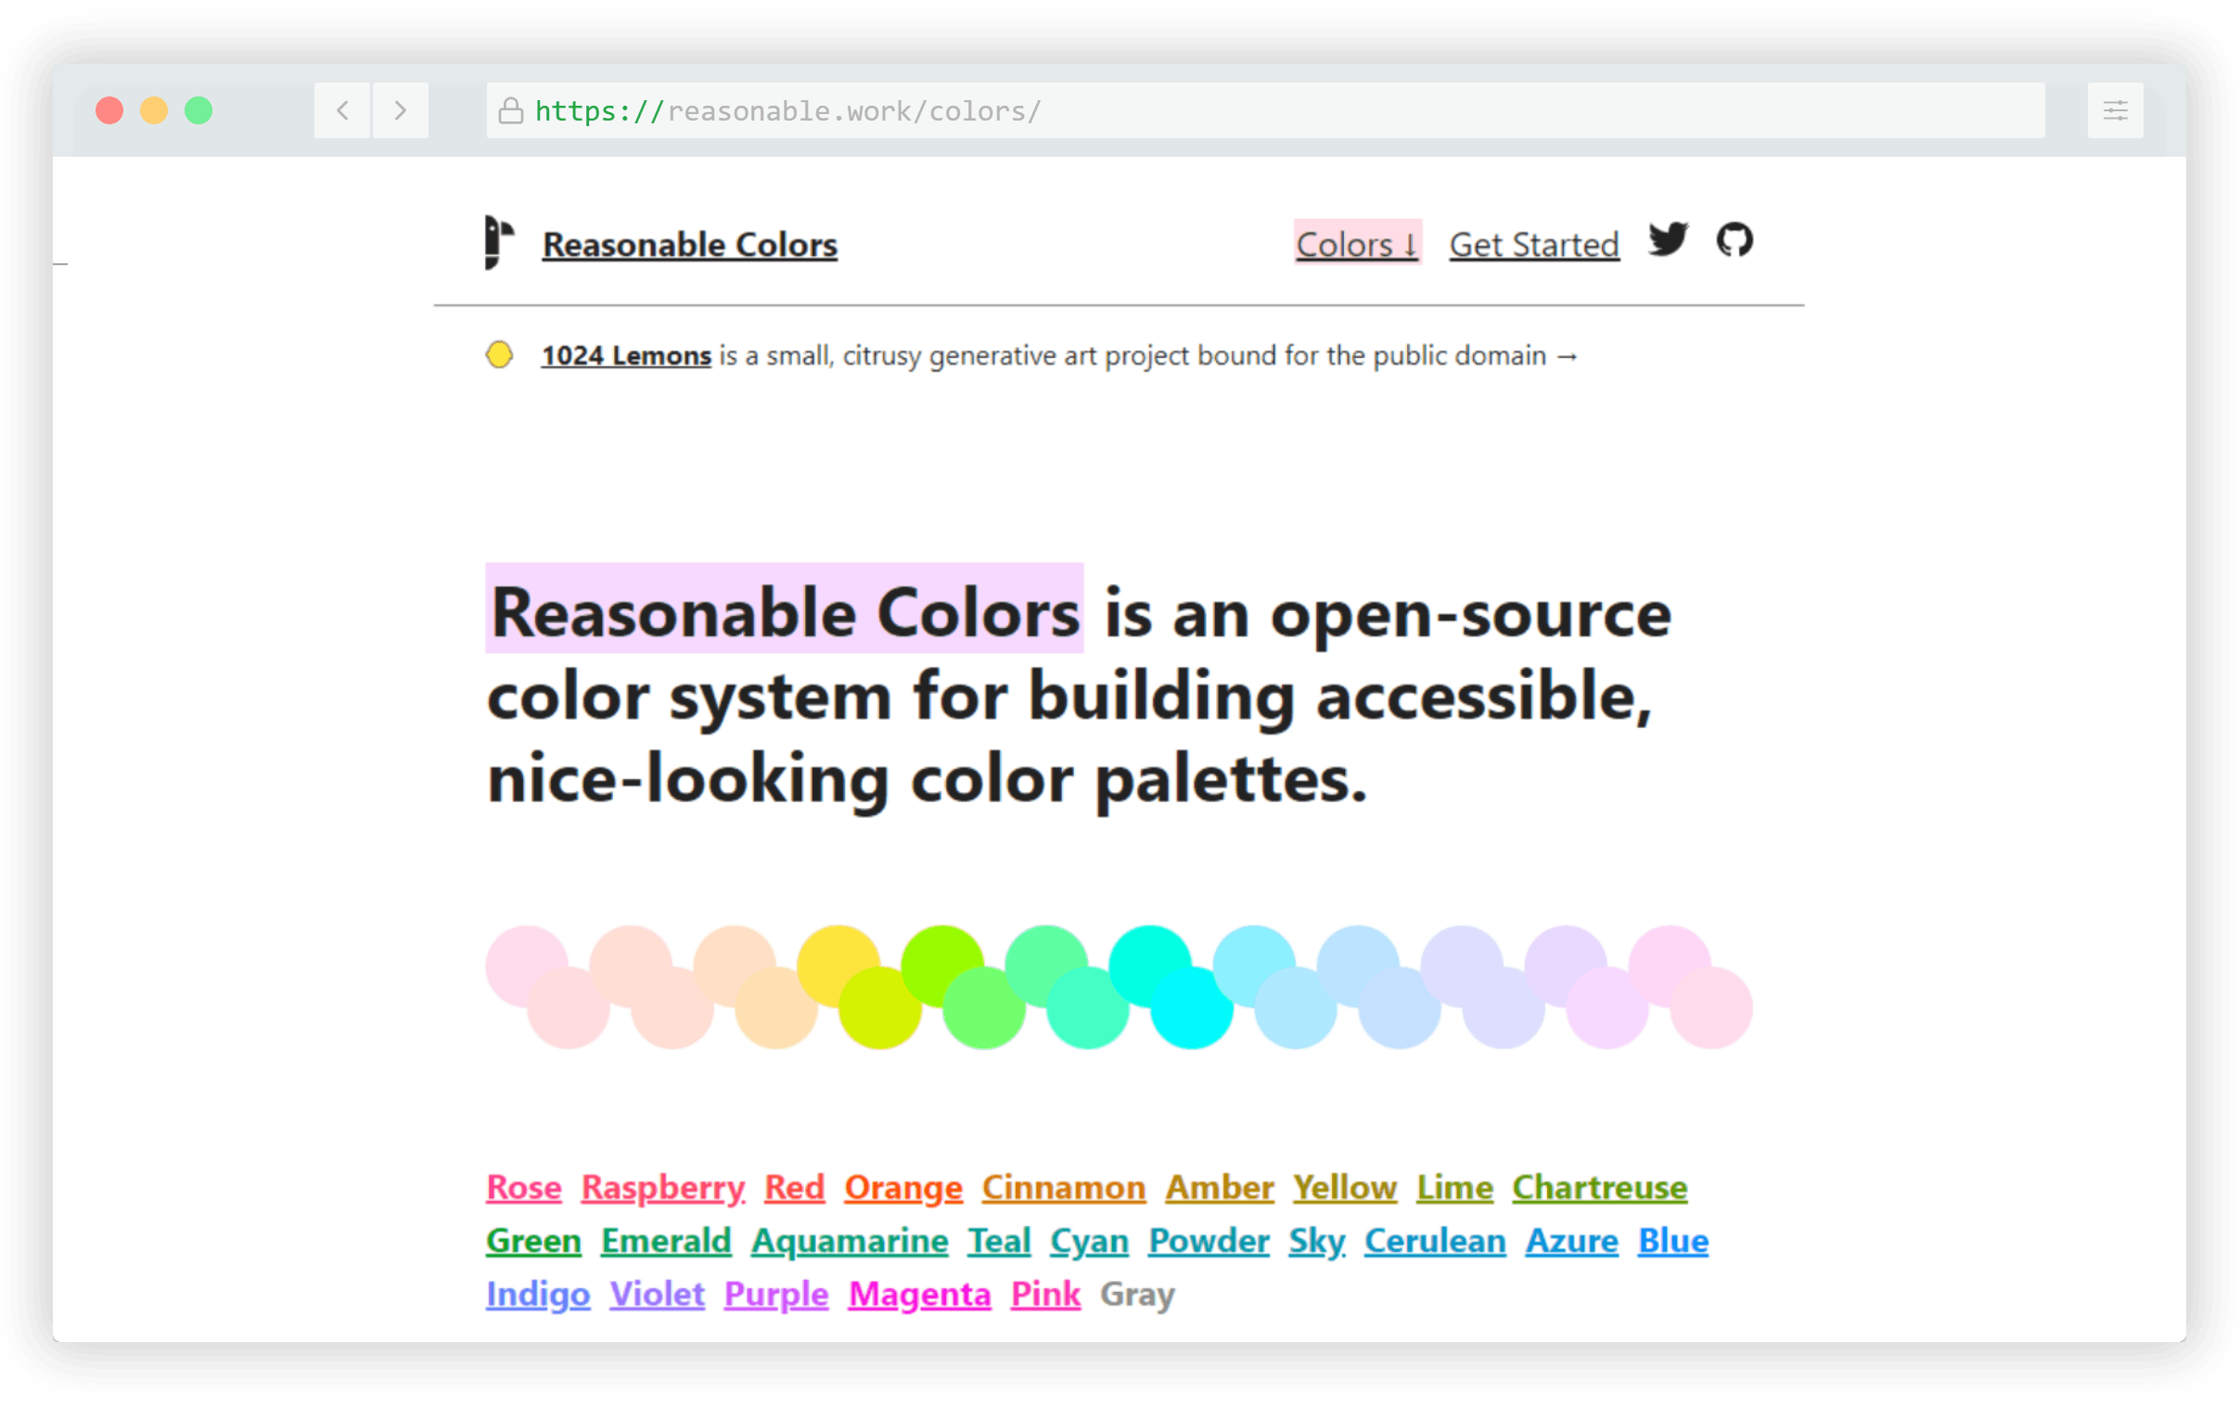This screenshot has height=1406, width=2240.
Task: Click the yellow lemon icon near 1024 Lemons
Action: [x=499, y=354]
